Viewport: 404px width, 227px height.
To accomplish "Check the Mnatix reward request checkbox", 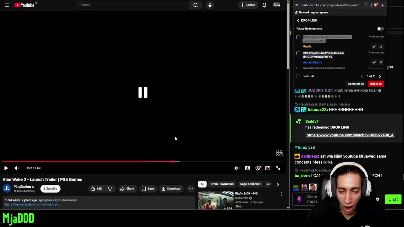I will click(298, 37).
